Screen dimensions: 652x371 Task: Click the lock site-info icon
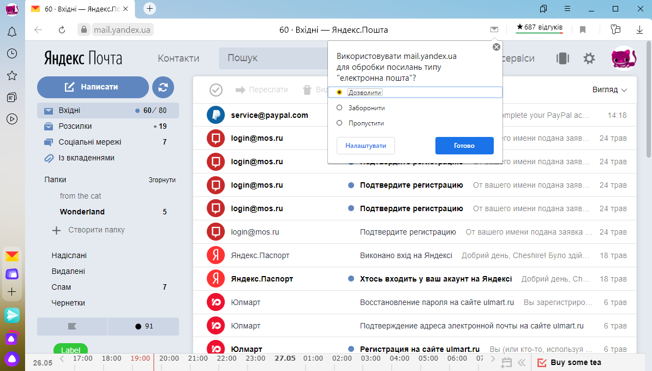pyautogui.click(x=84, y=29)
